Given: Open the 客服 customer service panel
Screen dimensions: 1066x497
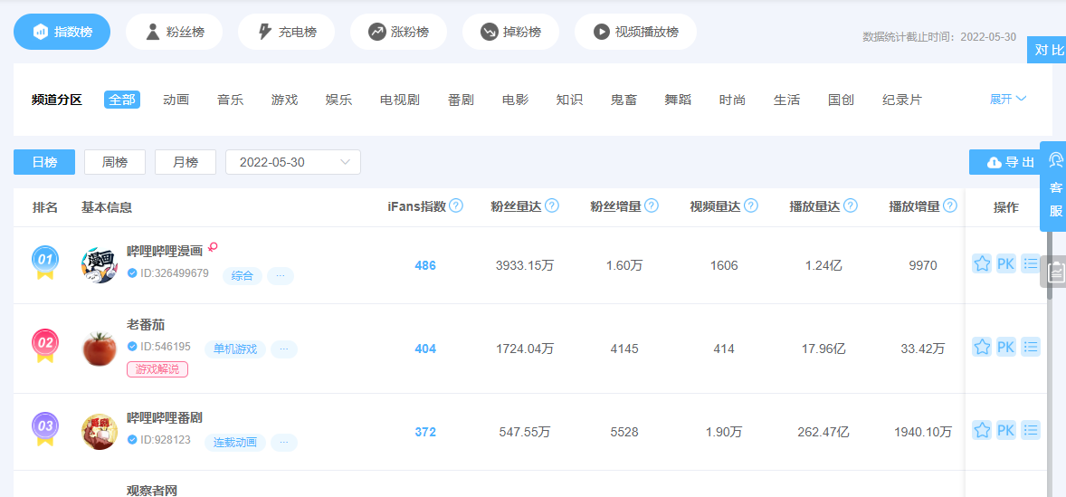Looking at the screenshot, I should pyautogui.click(x=1054, y=187).
